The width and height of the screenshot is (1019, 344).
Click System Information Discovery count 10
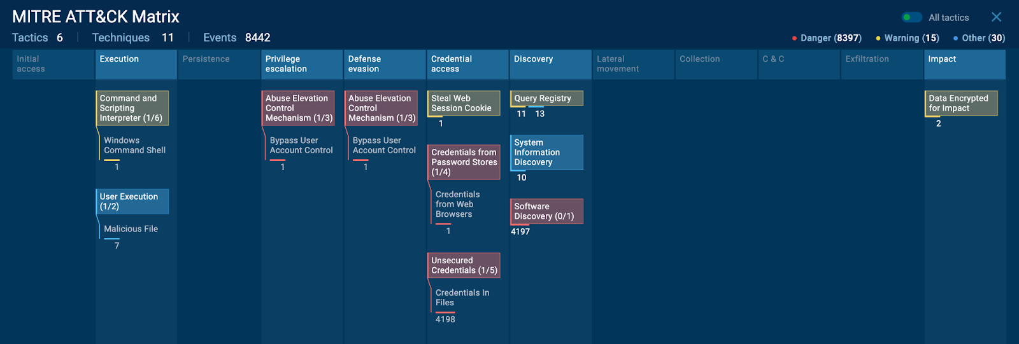(x=522, y=177)
